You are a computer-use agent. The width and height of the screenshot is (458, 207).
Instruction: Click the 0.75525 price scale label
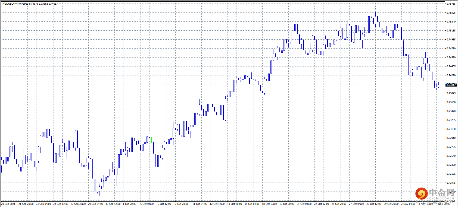451,13
